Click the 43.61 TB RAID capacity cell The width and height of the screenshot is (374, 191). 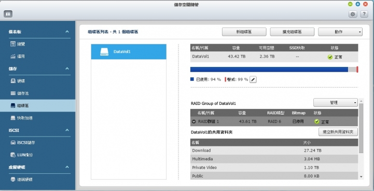(x=248, y=121)
